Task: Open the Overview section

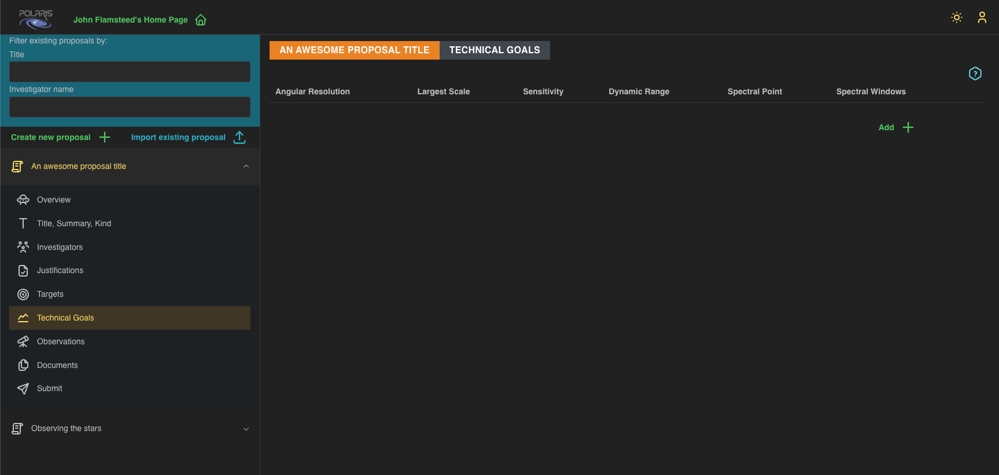Action: (x=130, y=200)
